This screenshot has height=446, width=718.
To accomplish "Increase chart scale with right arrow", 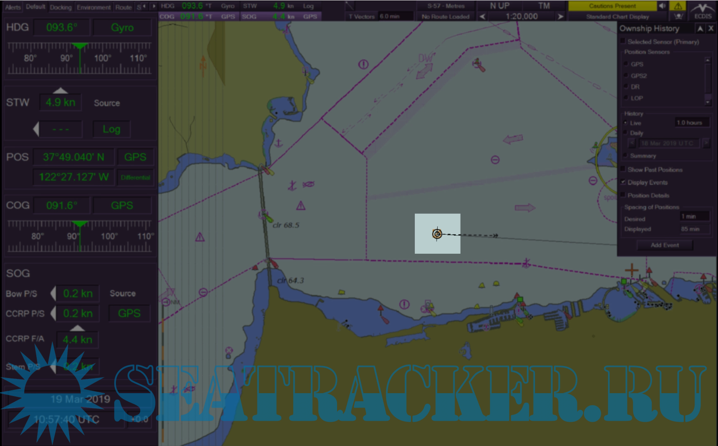I will (561, 17).
